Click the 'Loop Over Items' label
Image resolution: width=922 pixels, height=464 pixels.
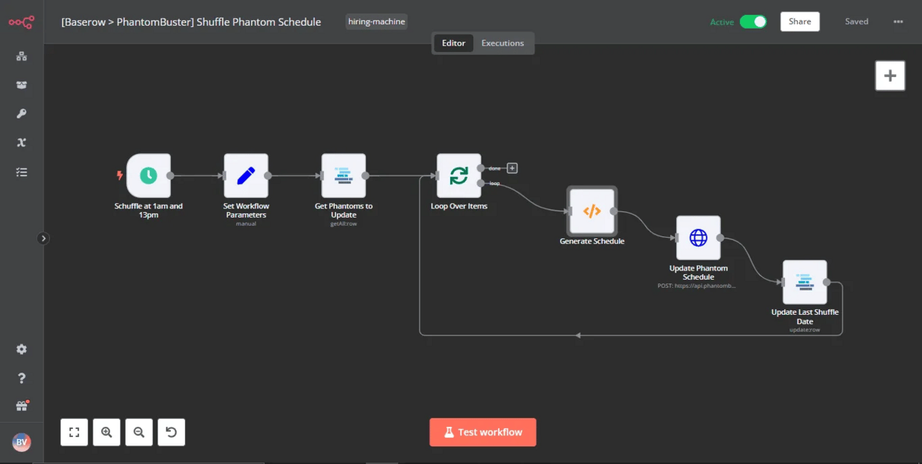click(459, 206)
